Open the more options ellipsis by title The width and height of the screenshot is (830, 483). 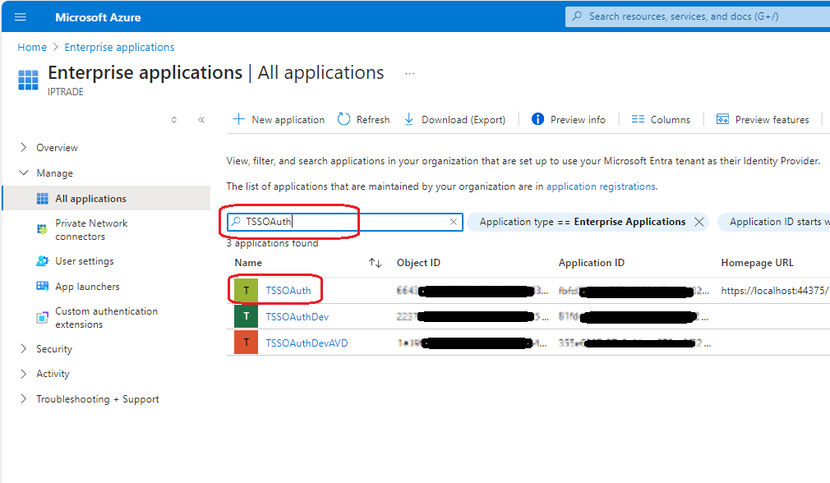(x=410, y=74)
